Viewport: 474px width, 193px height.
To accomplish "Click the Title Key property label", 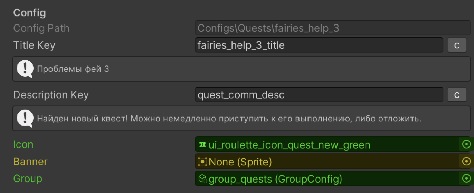I will pyautogui.click(x=34, y=45).
